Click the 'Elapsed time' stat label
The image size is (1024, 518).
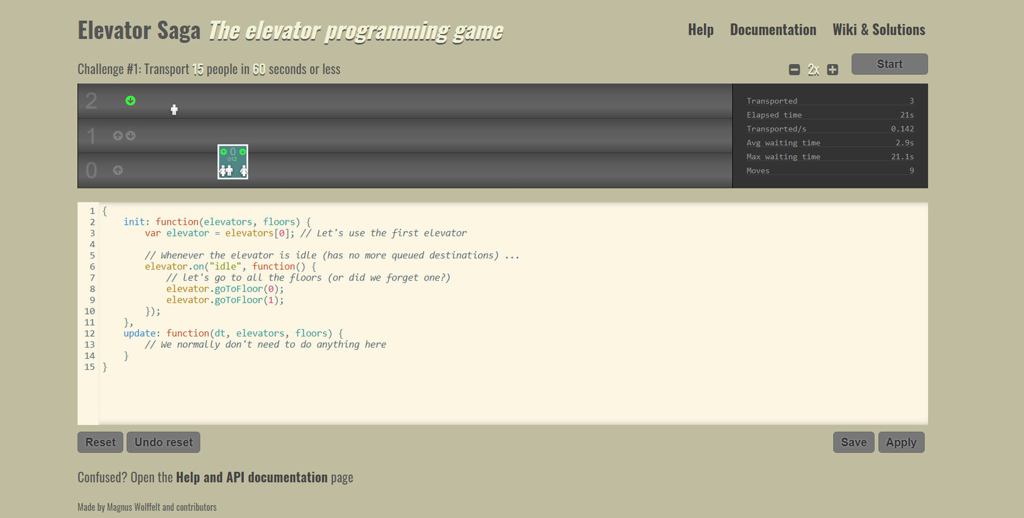point(774,115)
